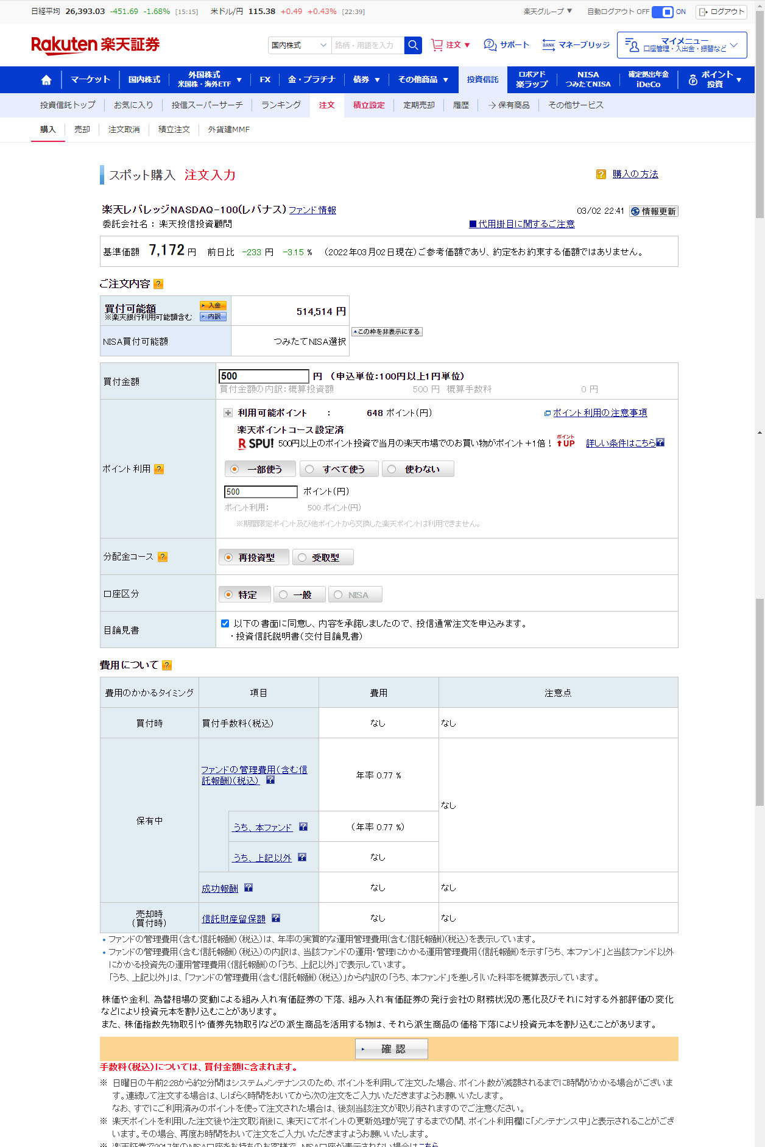Open the shopping cart 注文 menu
The image size is (765, 1147).
tap(450, 45)
